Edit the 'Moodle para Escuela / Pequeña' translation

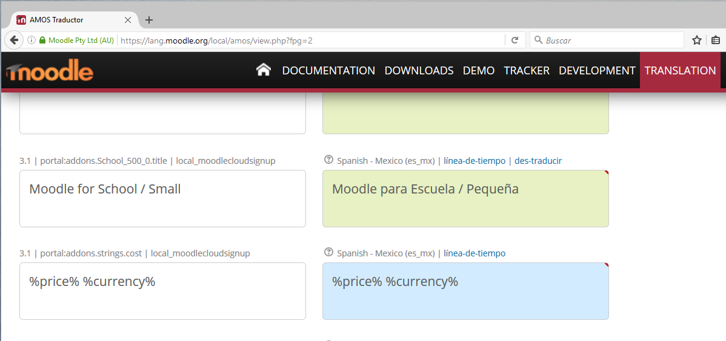point(465,199)
